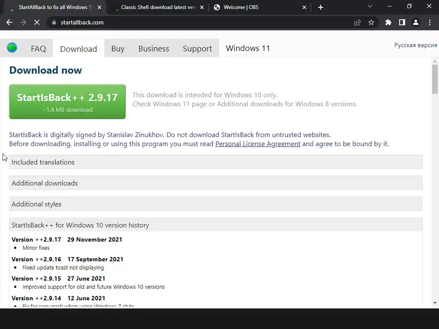Bookmark this page with the star

[x=371, y=22]
